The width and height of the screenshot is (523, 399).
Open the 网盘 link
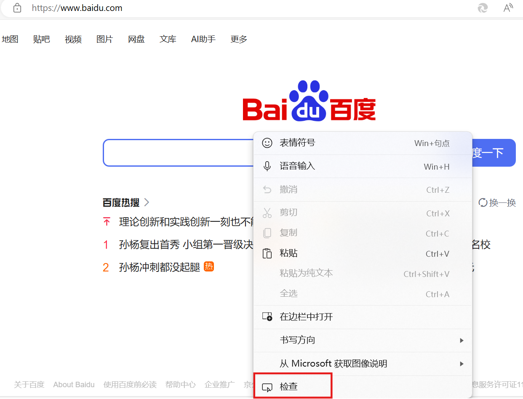136,39
